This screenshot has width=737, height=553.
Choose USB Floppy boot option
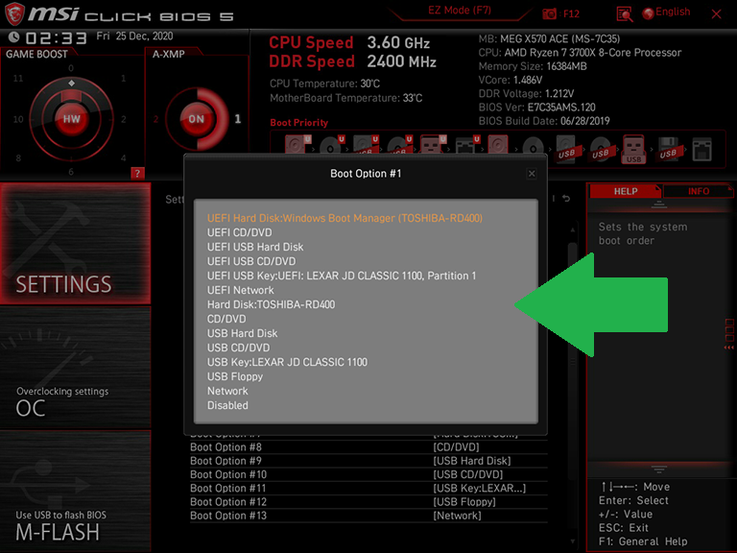pos(234,376)
